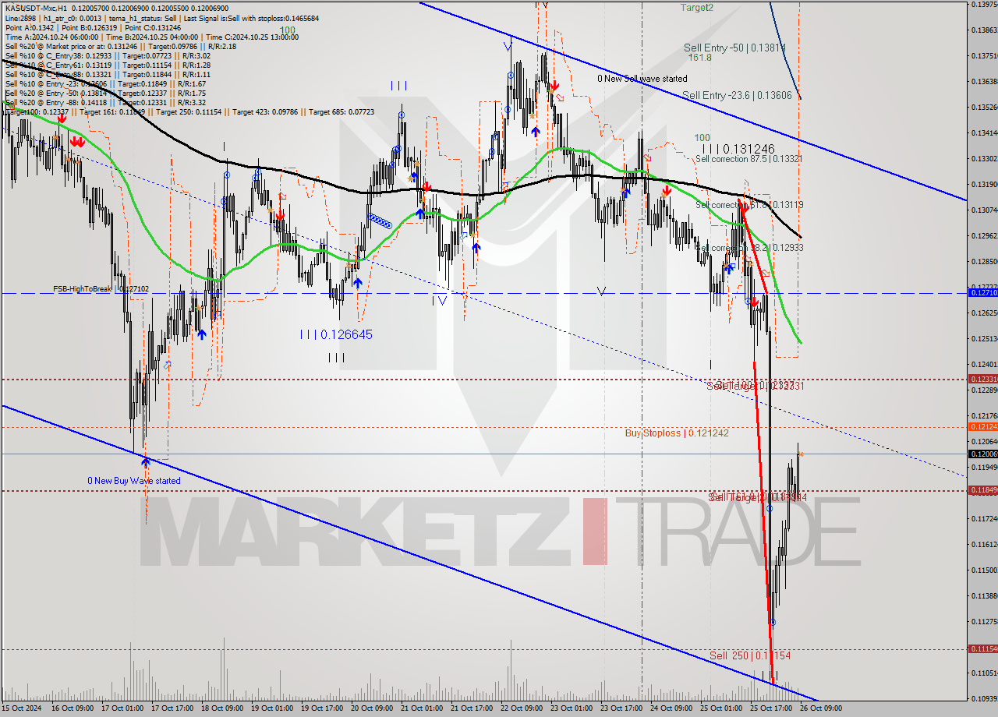This screenshot has width=998, height=717.
Task: Click the green '161.8' Fibonacci label
Action: 699,58
